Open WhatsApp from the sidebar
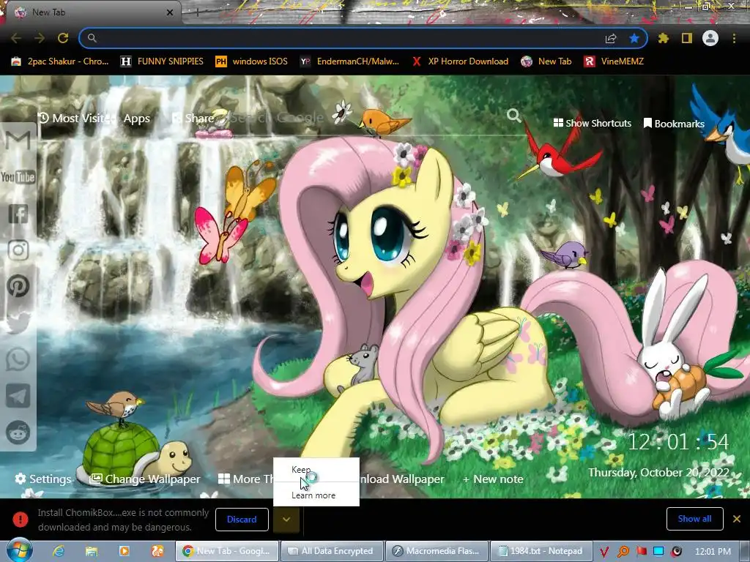This screenshot has width=750, height=562. tap(18, 359)
